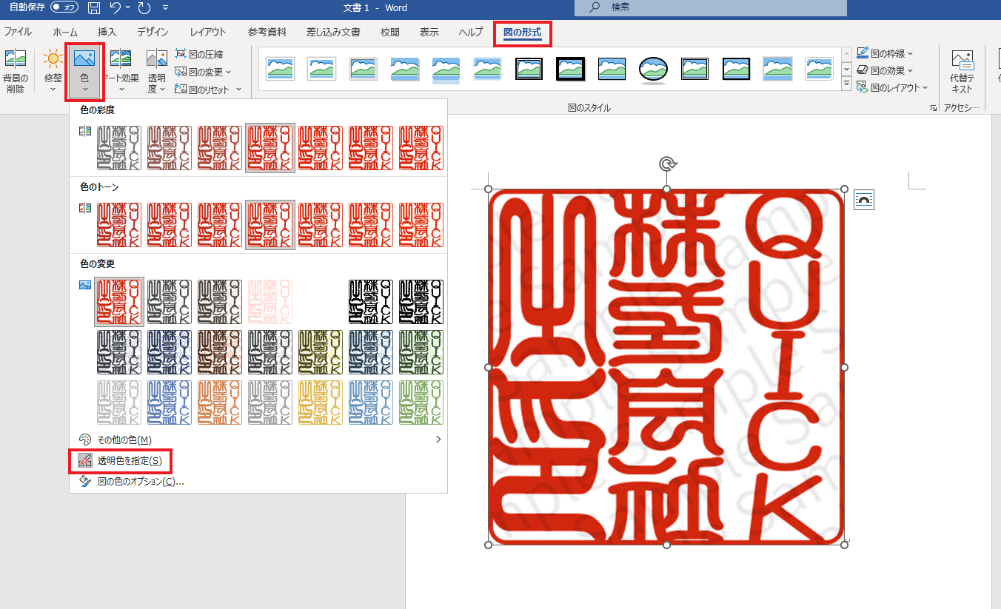Choose the no-recolor red stamp thumbnail

tap(119, 302)
